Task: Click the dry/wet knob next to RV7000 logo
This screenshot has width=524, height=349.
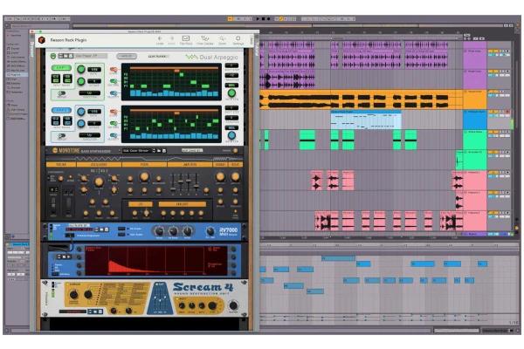Action: pyautogui.click(x=210, y=231)
